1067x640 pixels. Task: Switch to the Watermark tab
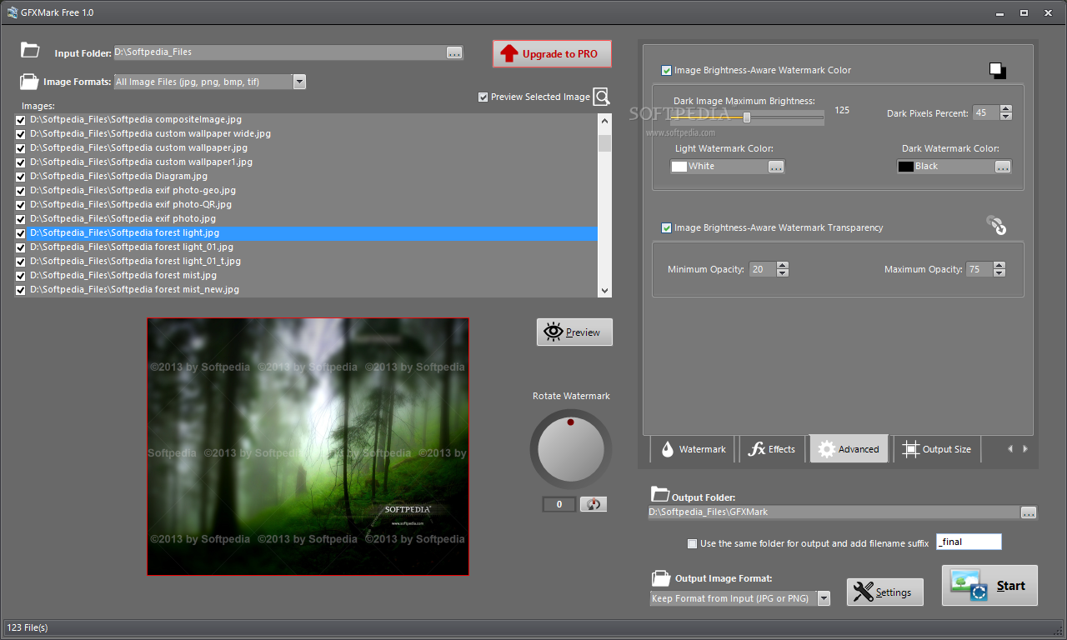tap(693, 449)
